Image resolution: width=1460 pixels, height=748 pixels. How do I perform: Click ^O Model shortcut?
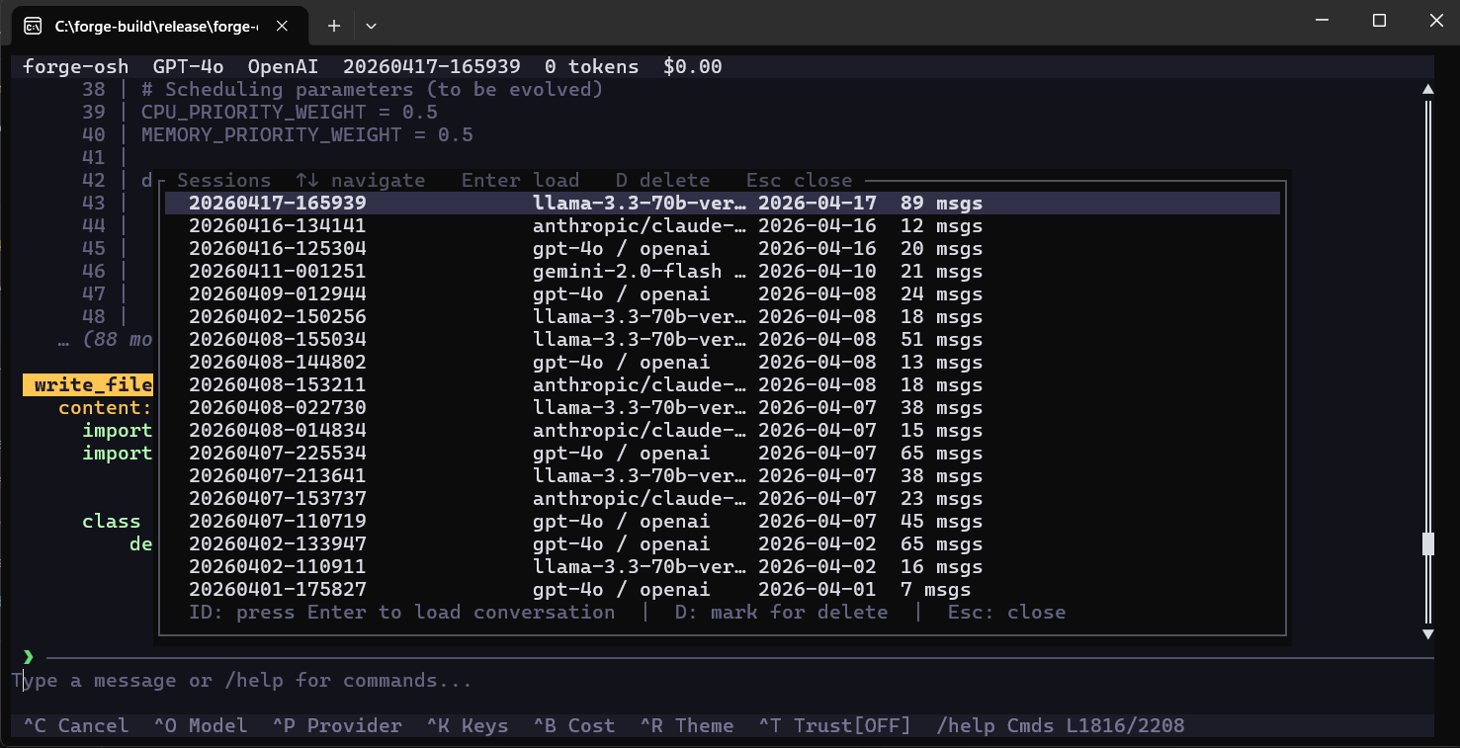(x=201, y=726)
